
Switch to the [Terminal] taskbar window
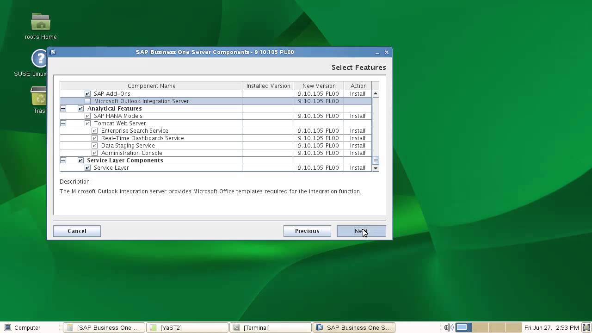tap(271, 327)
